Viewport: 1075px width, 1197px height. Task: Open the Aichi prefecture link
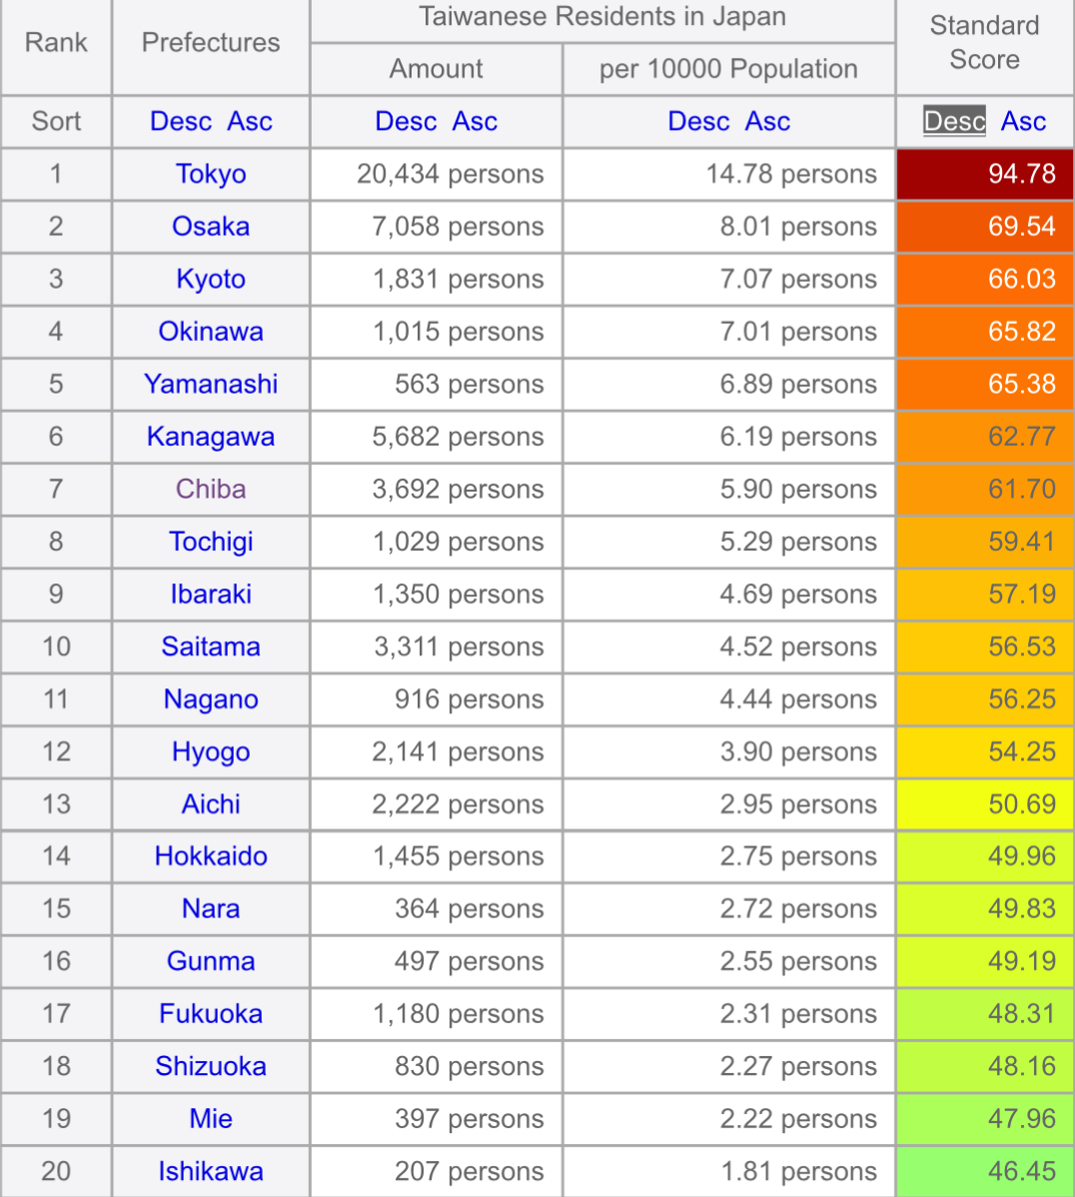click(x=211, y=804)
